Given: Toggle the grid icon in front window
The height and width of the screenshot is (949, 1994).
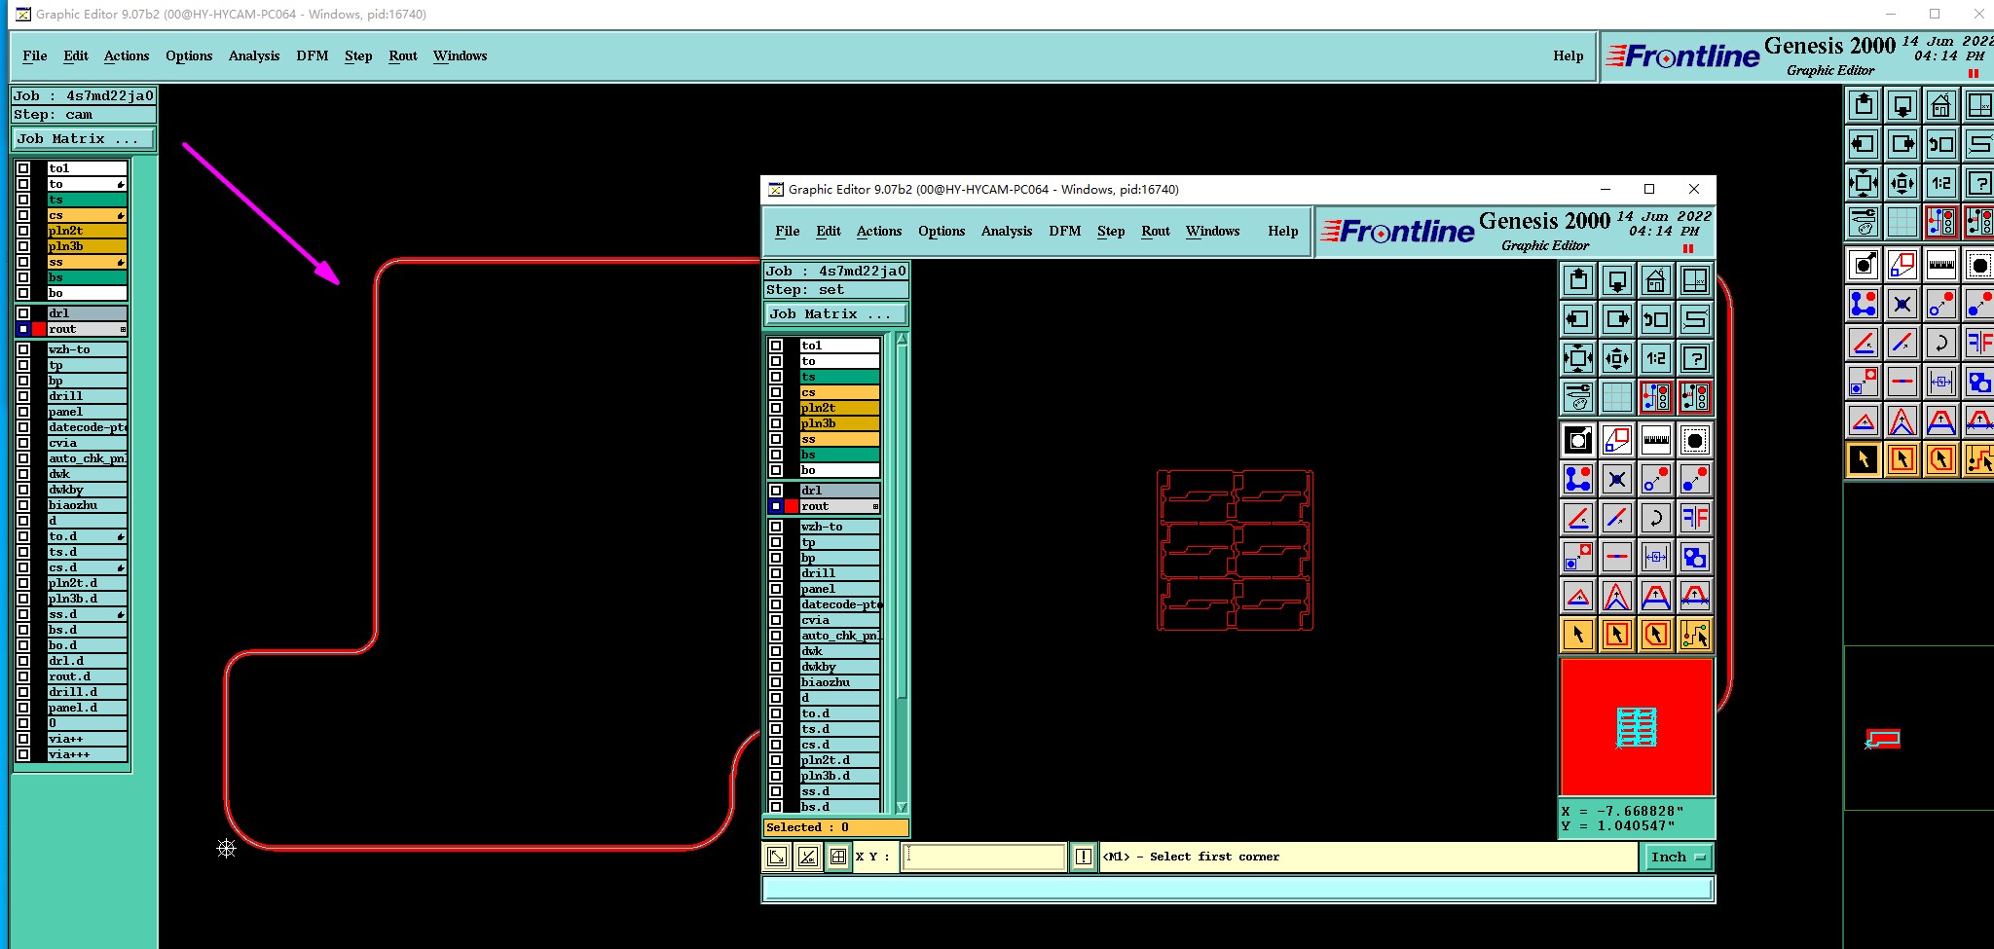Looking at the screenshot, I should 1617,397.
